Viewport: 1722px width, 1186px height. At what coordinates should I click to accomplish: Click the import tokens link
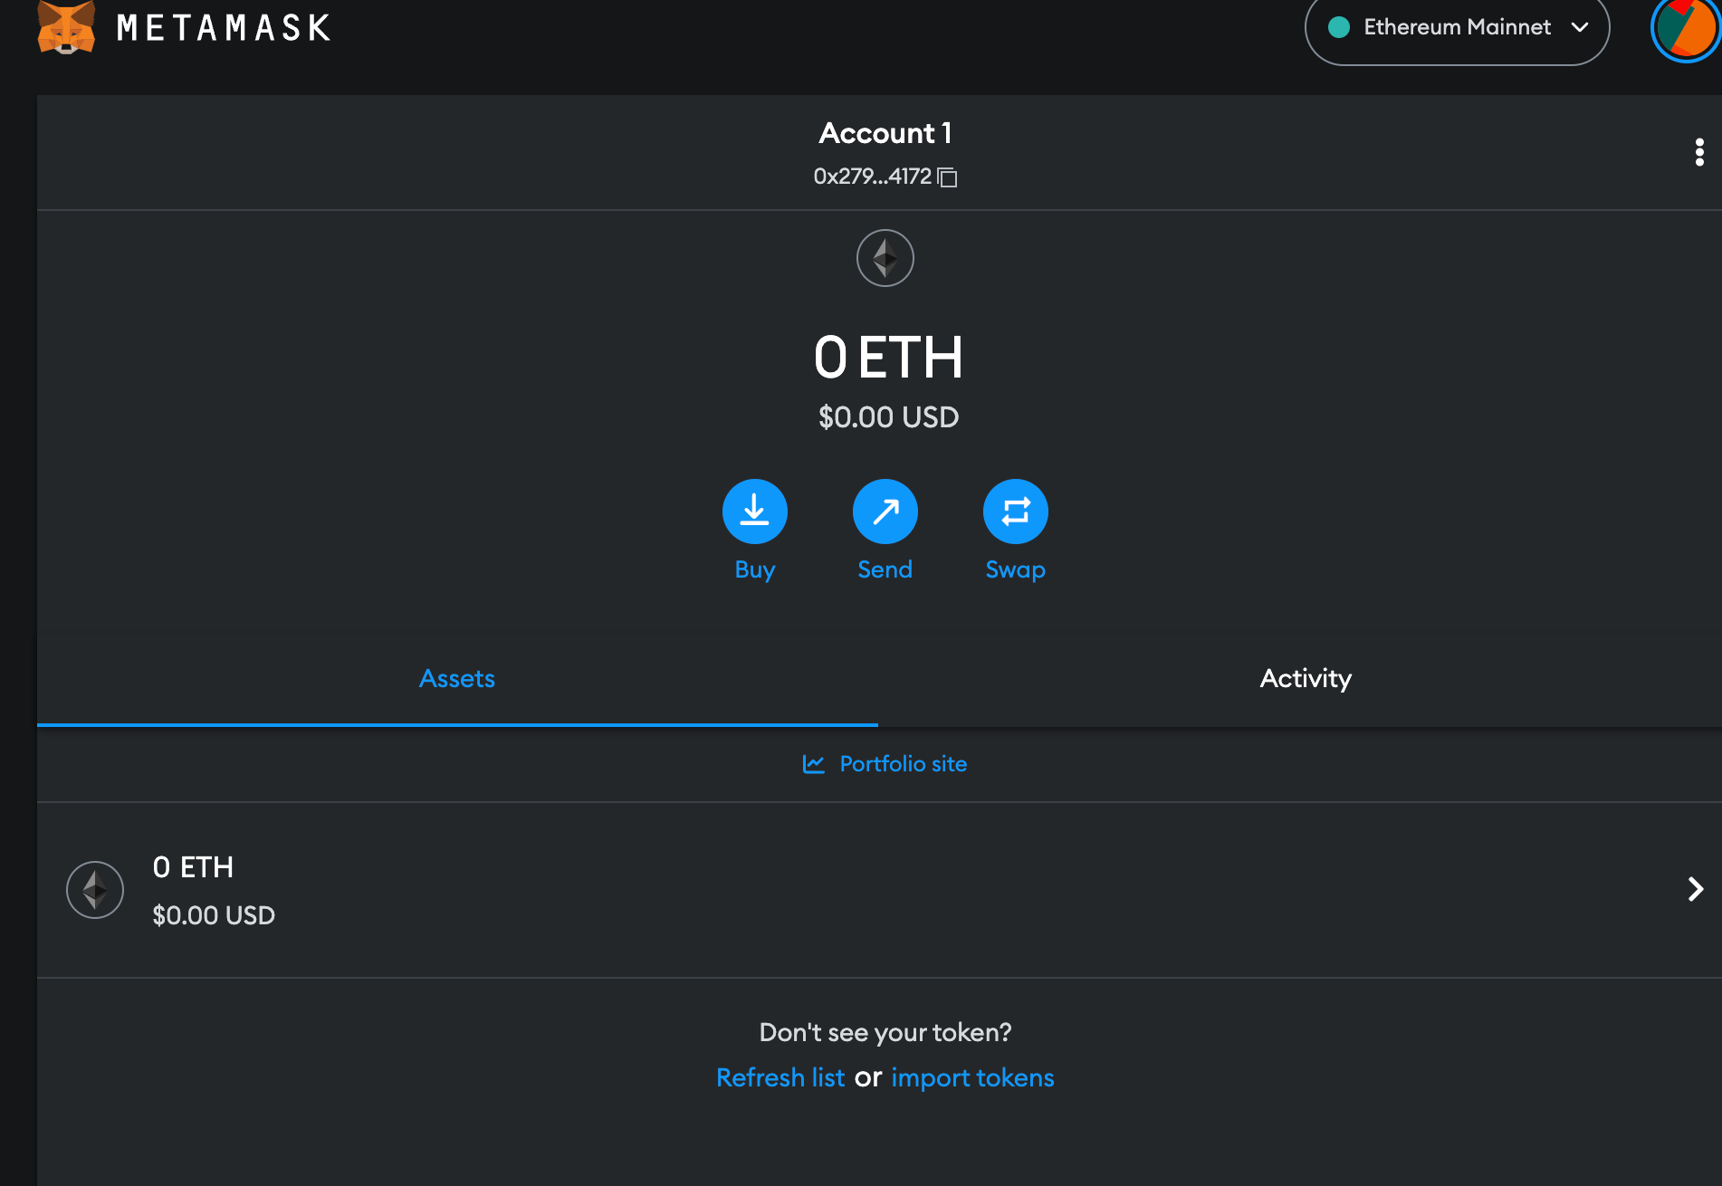[x=972, y=1077]
